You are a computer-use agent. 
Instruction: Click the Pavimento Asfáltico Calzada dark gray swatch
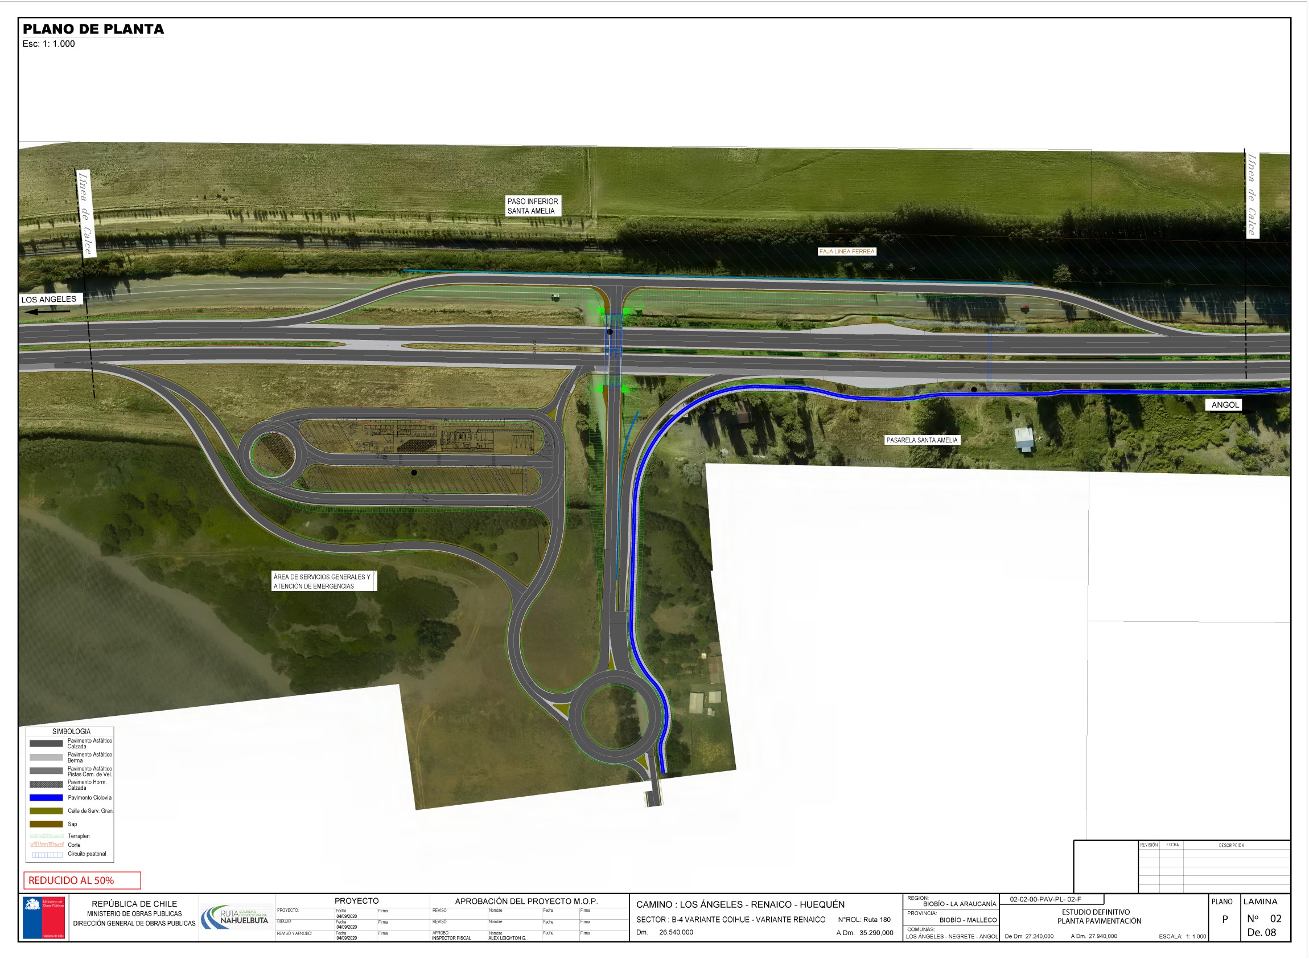pyautogui.click(x=47, y=744)
